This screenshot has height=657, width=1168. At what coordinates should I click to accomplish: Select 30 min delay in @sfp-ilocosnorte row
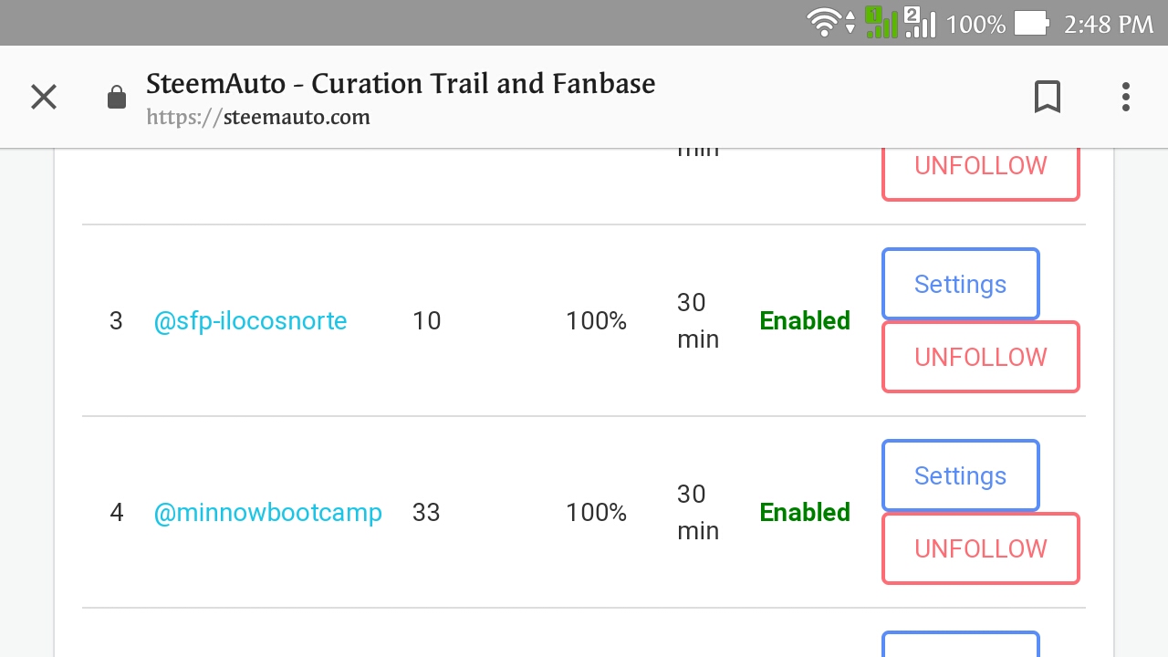pos(698,321)
